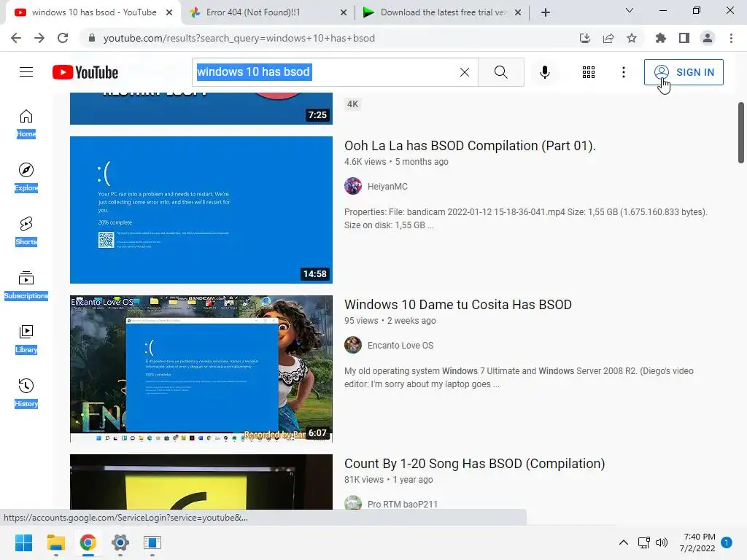Open Count By 1-20 Song Has BSOD title
The width and height of the screenshot is (747, 560).
[474, 464]
